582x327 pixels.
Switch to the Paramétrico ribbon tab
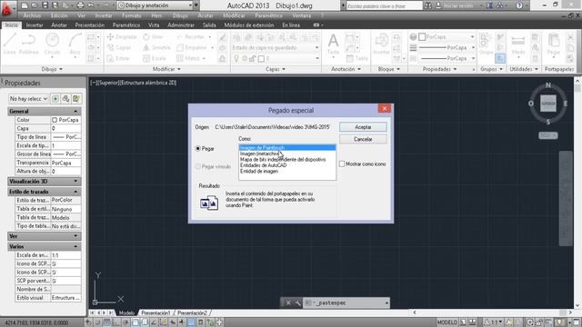tap(126, 25)
